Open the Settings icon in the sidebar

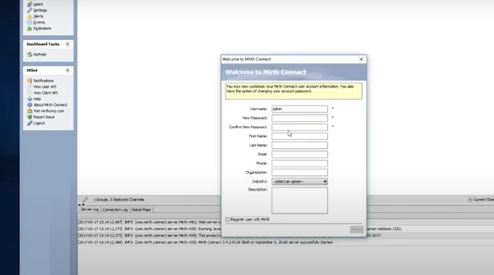click(30, 10)
